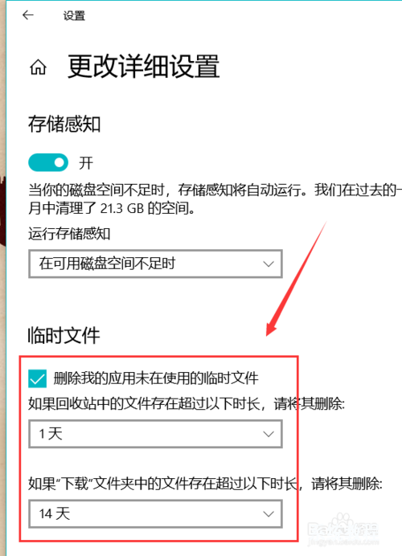The height and width of the screenshot is (556, 402).
Task: Go back with the arrow icon
Action: (x=27, y=15)
